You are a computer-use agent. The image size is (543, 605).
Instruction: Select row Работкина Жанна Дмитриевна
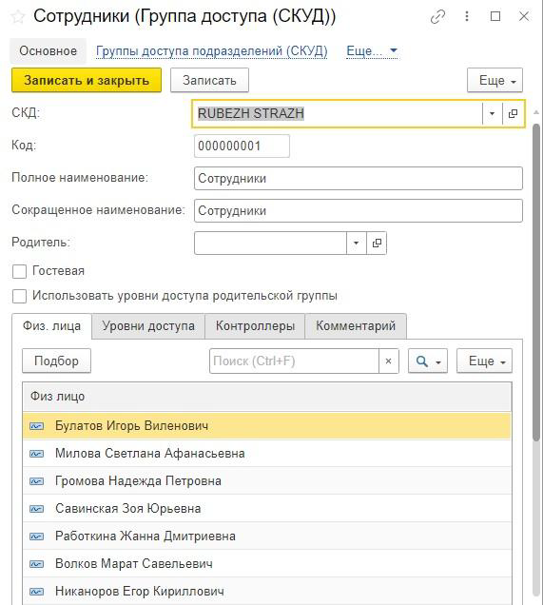click(x=267, y=537)
